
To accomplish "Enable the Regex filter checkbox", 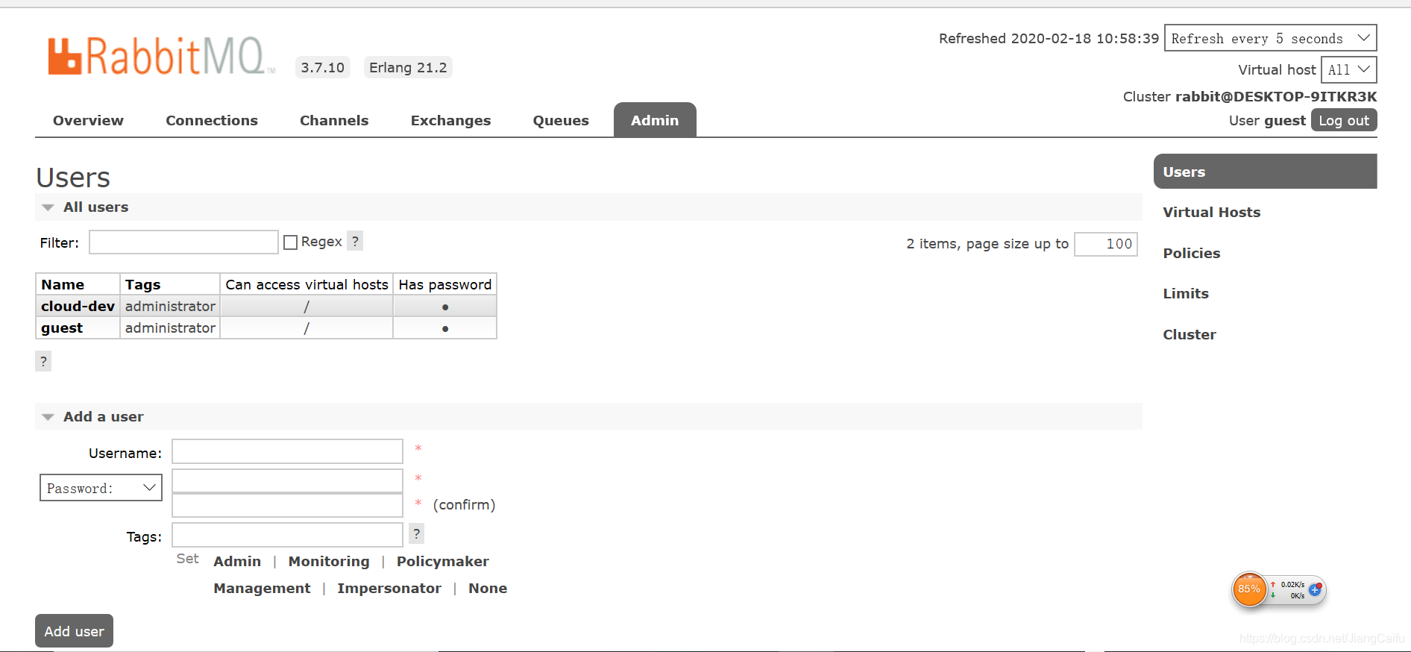I will coord(291,242).
